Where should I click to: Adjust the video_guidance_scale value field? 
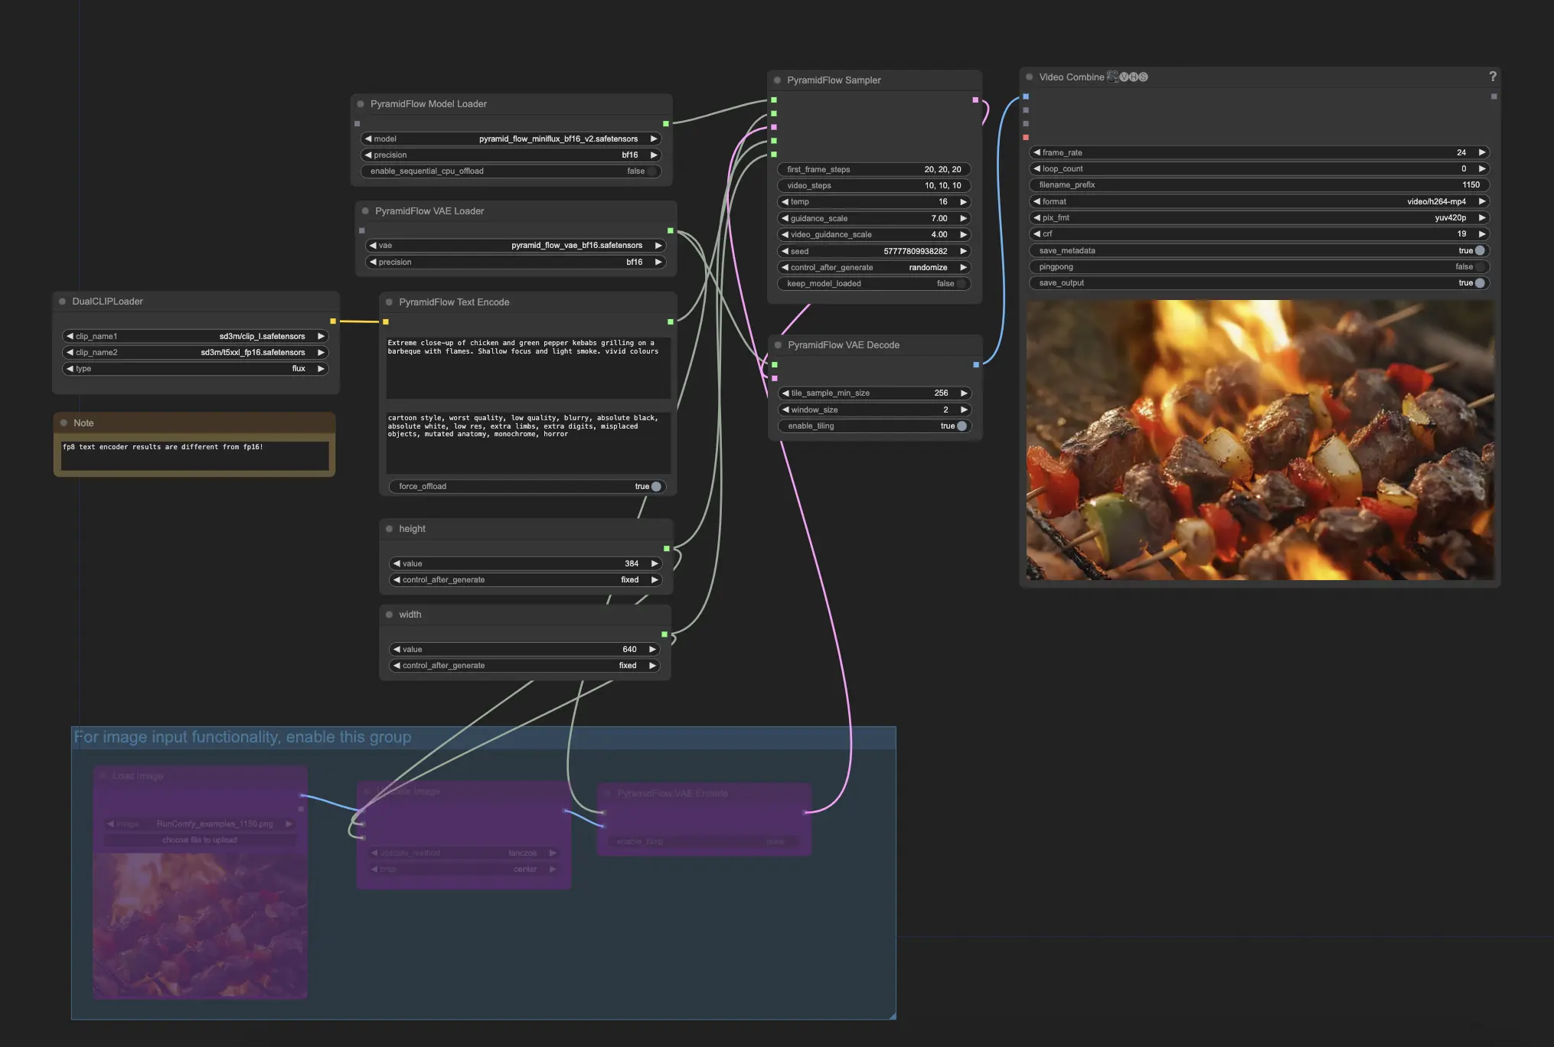click(874, 235)
